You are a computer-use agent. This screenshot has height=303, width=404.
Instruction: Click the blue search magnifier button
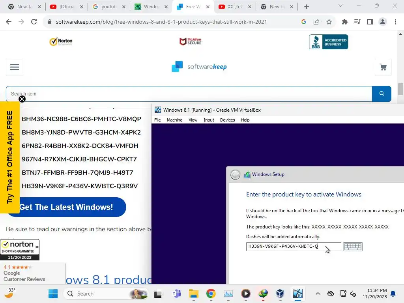382,94
